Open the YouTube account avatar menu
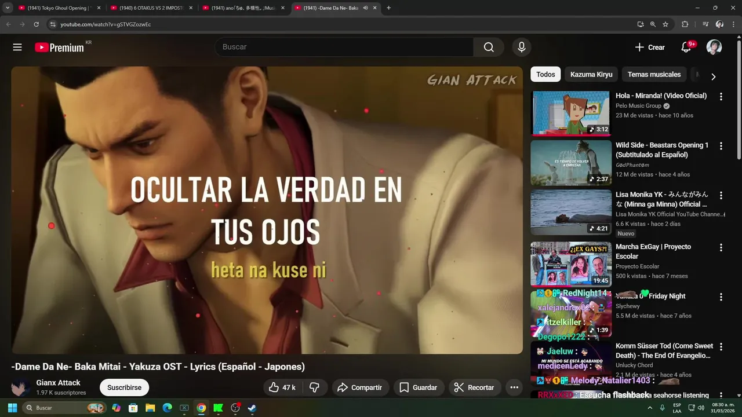The width and height of the screenshot is (742, 417). pos(714,47)
